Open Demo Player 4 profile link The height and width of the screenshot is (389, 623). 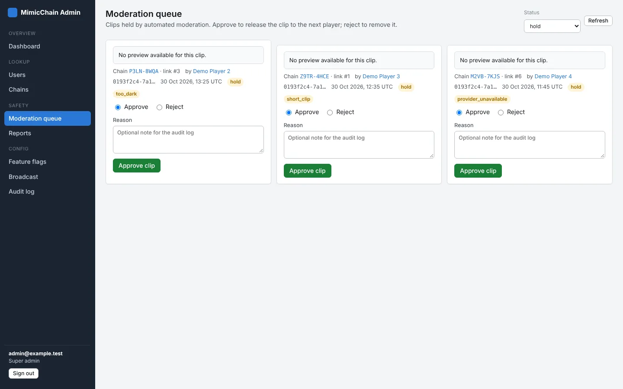(553, 77)
